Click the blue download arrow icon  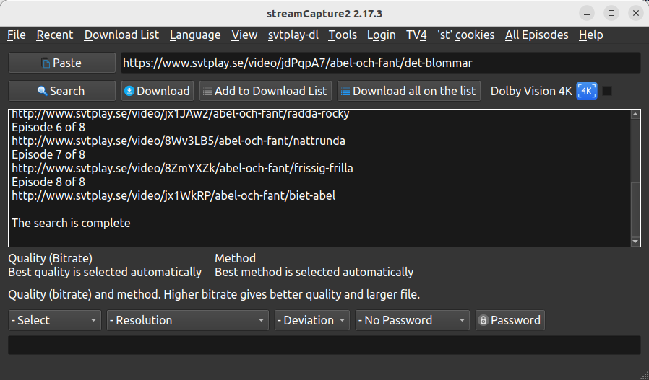tap(129, 91)
